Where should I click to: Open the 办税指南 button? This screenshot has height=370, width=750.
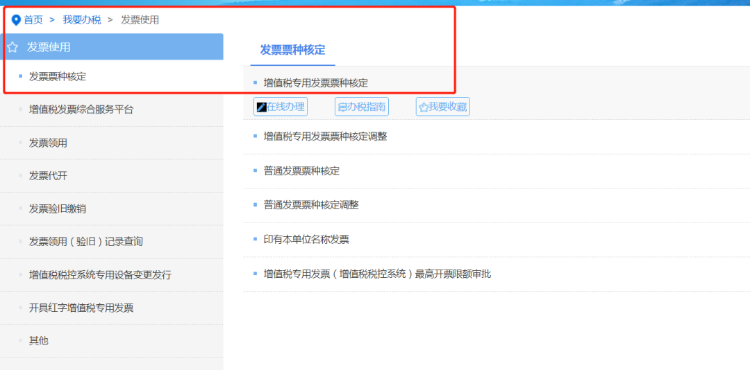click(362, 107)
